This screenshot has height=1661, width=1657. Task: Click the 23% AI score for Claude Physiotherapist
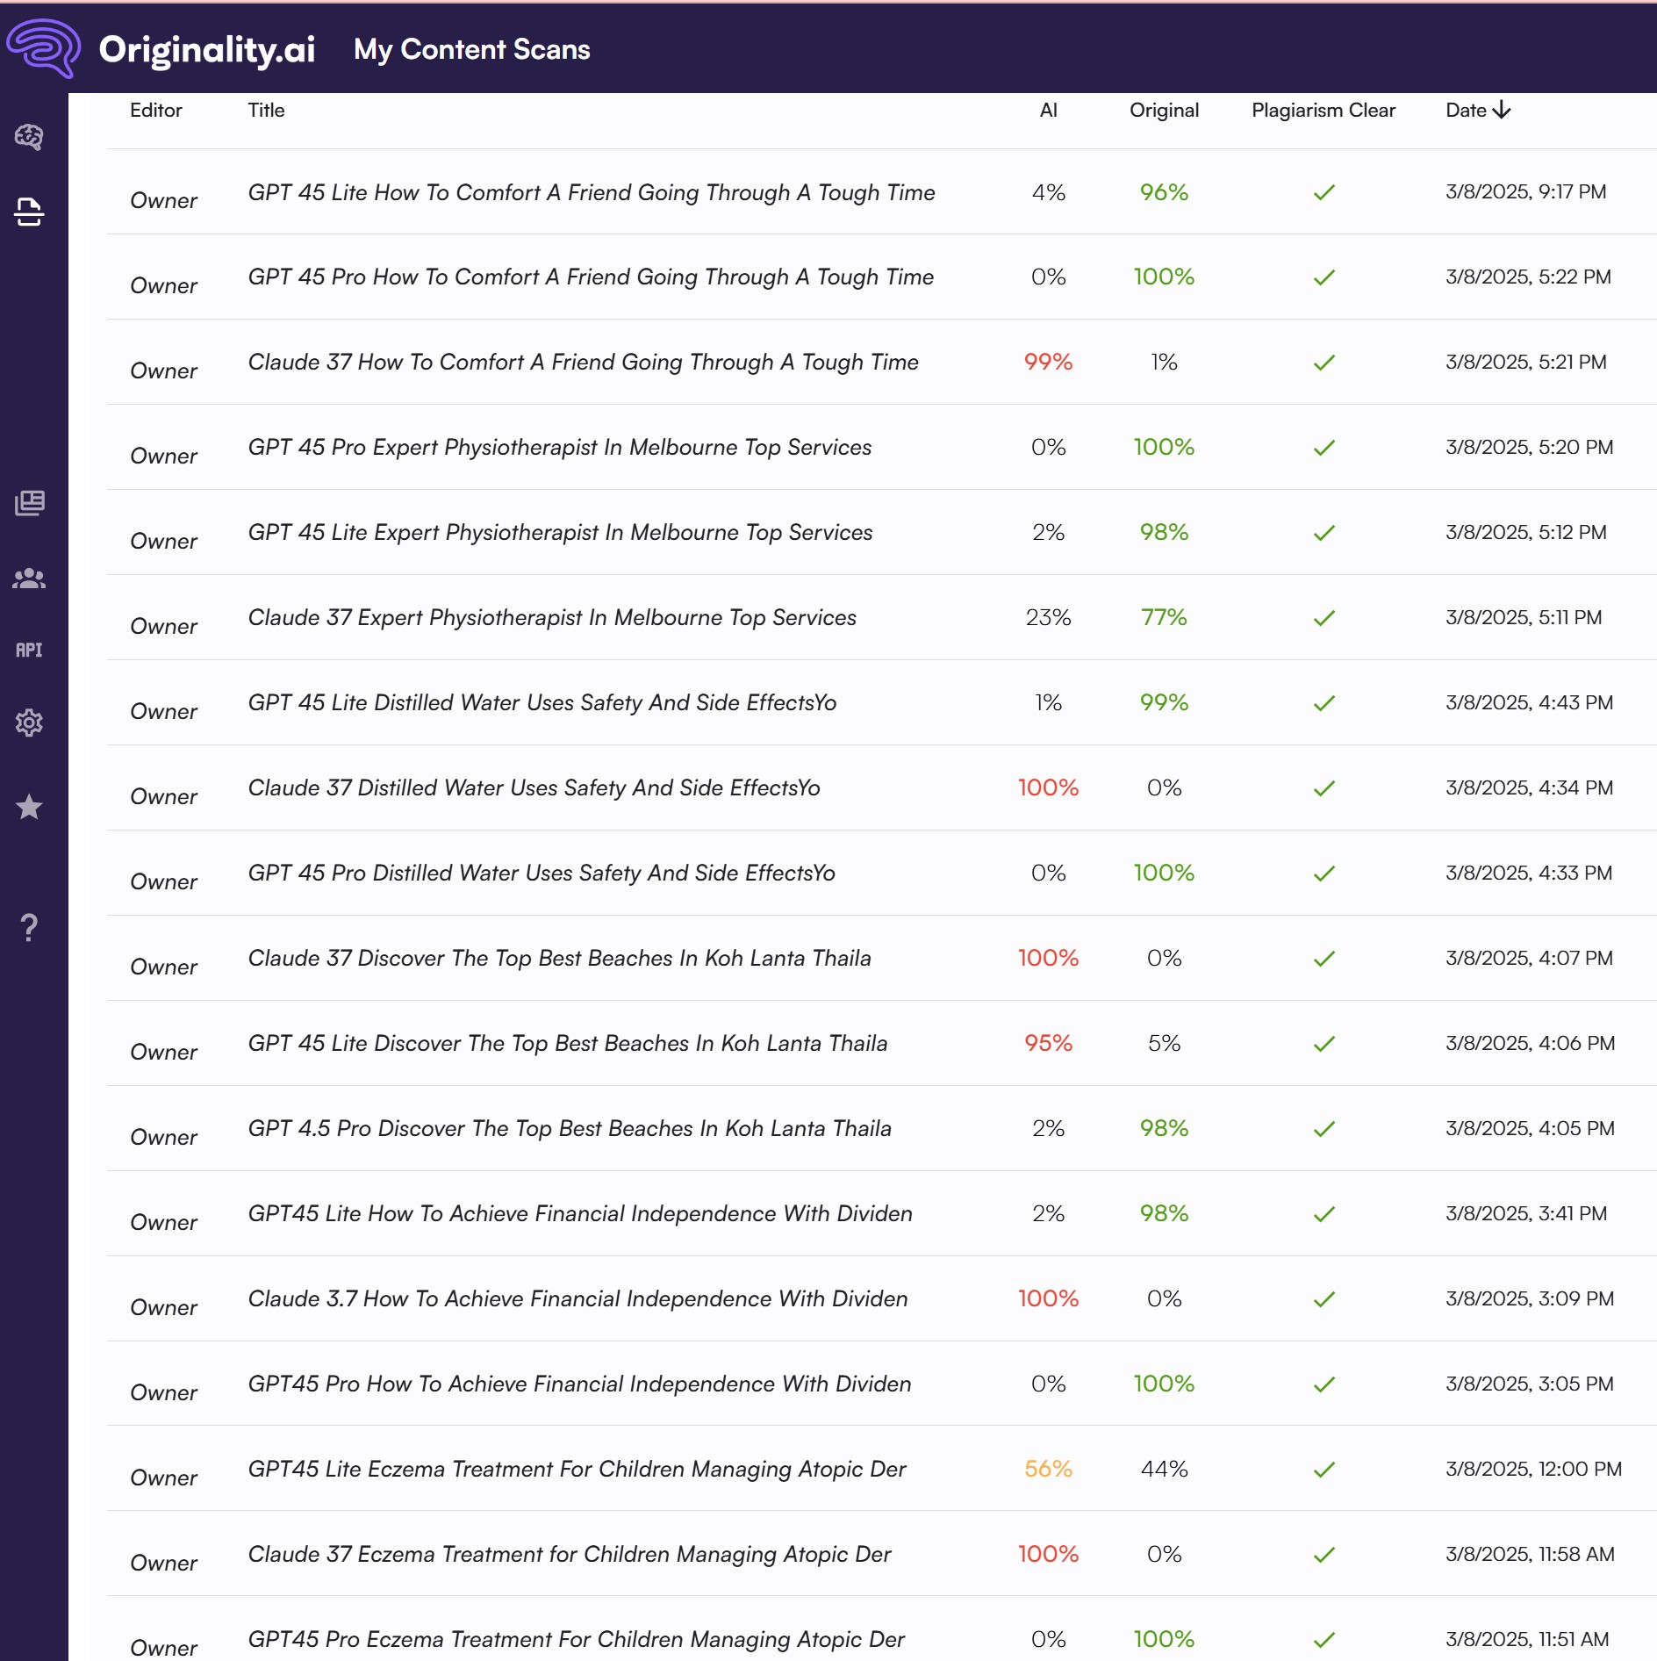coord(1048,617)
